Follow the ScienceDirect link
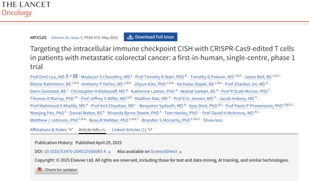The image size is (309, 181). click(164, 151)
